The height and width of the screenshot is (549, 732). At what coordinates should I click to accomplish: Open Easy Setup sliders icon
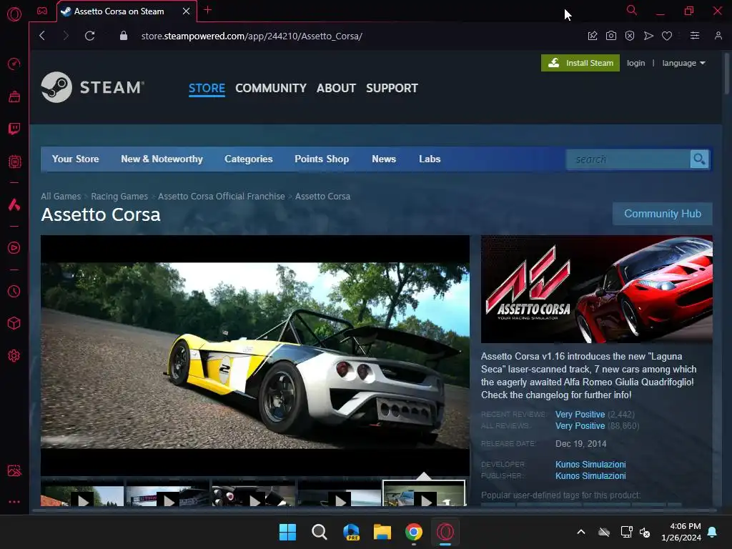pos(695,36)
